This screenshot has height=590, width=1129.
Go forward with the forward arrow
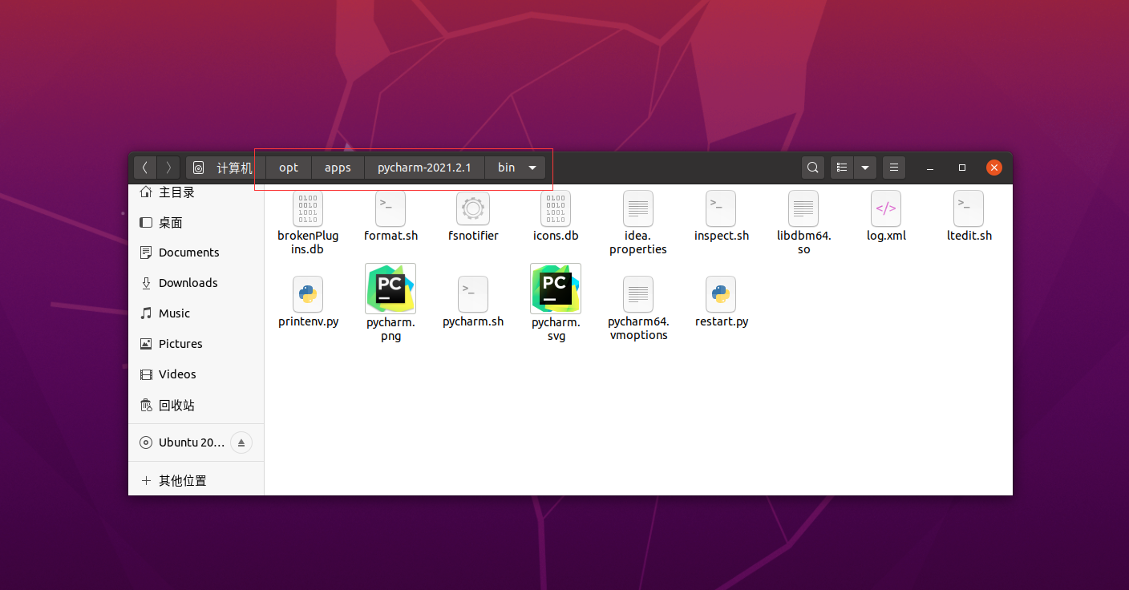pos(168,168)
